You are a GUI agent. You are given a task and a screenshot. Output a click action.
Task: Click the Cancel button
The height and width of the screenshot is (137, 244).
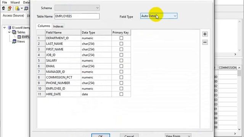129,135
